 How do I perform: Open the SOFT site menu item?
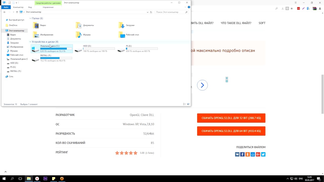pyautogui.click(x=262, y=23)
